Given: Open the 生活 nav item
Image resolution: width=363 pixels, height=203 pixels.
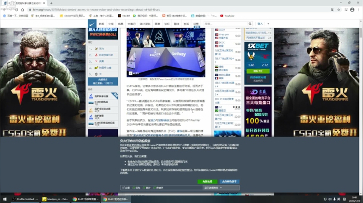Looking at the screenshot, I should click(186, 24).
